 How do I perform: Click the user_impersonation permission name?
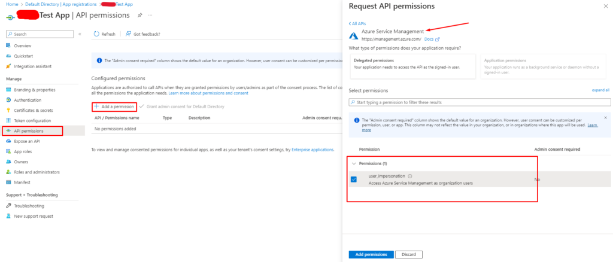pyautogui.click(x=387, y=176)
